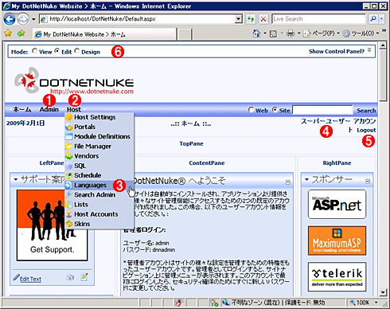Click the Home icon in the IE toolbar
390x309 pixels.
256,33
